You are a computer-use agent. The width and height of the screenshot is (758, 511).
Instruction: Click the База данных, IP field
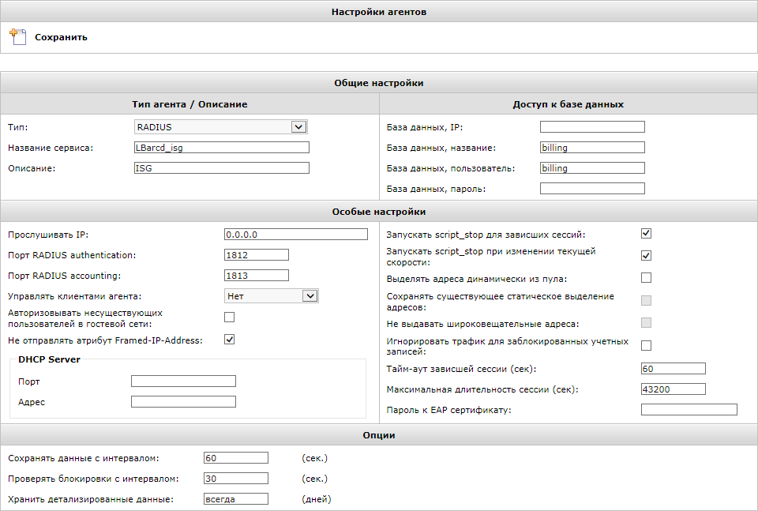pyautogui.click(x=592, y=126)
